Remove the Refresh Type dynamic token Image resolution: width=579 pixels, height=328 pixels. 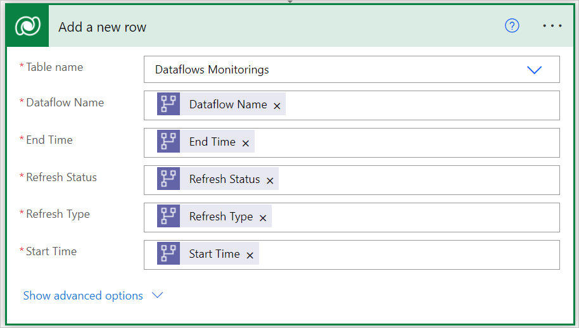click(x=263, y=218)
